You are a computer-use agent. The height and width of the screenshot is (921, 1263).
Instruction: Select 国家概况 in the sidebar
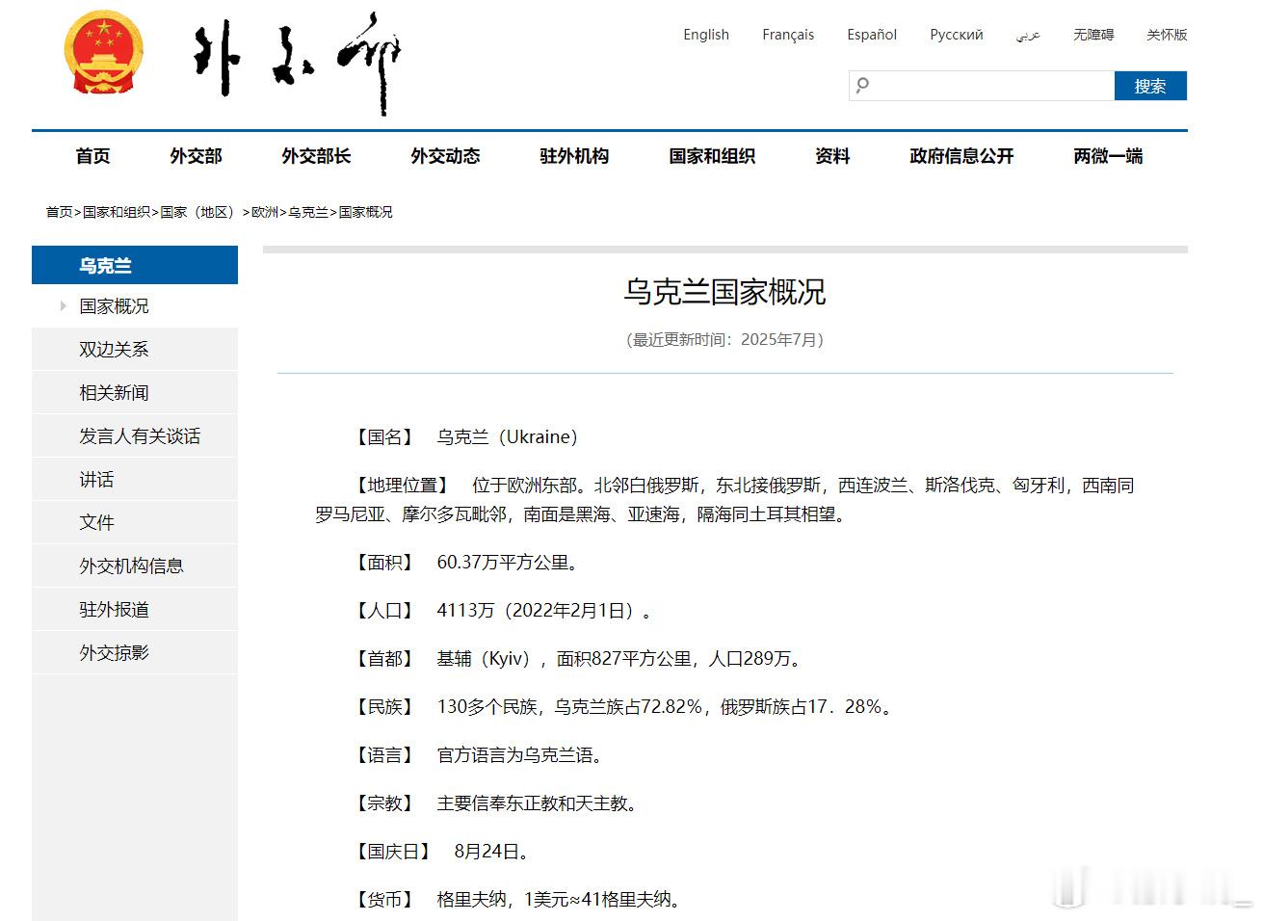click(x=114, y=306)
